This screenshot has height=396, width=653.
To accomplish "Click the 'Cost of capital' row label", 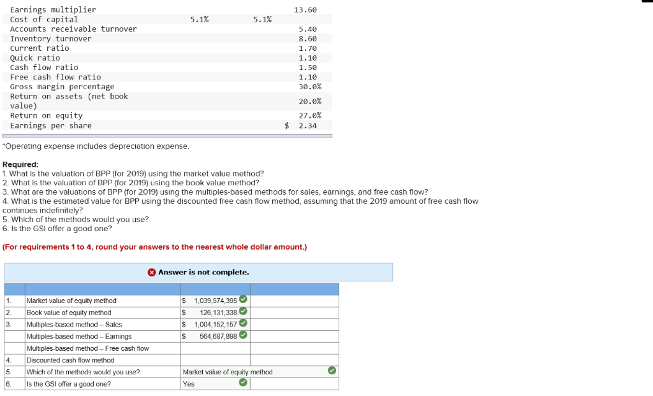I will pyautogui.click(x=44, y=19).
